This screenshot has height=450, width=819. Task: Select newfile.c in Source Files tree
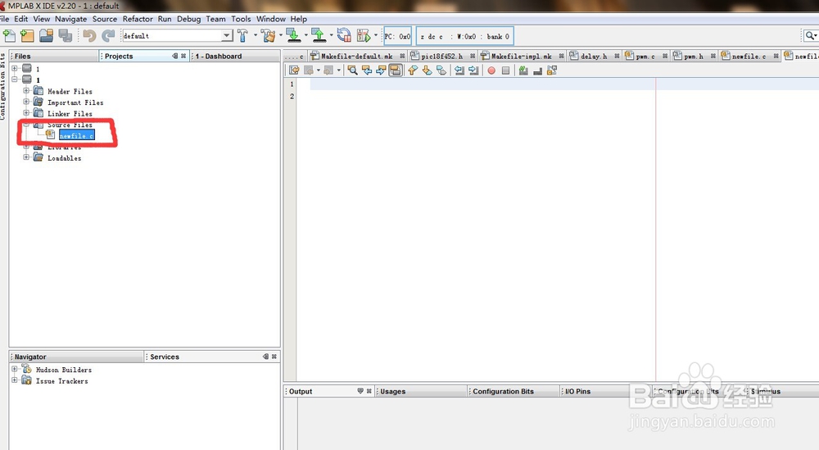click(x=76, y=136)
